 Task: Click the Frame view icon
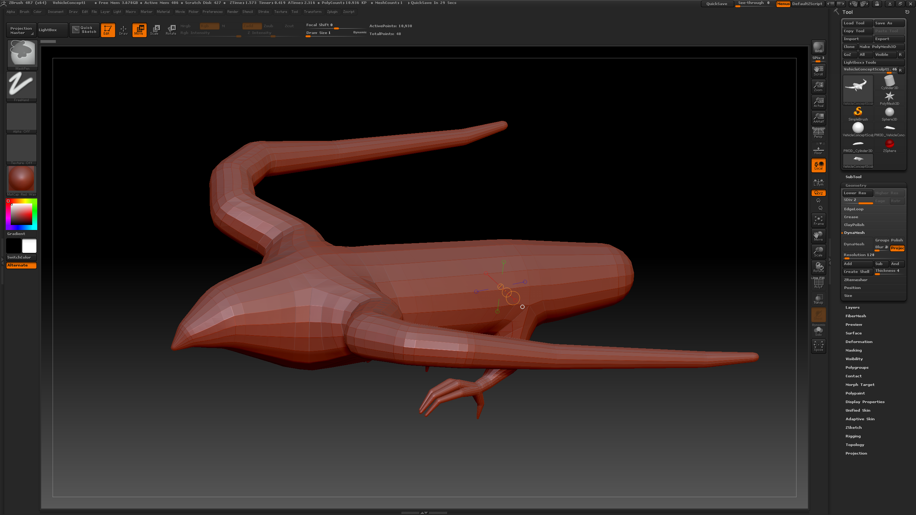point(818,220)
